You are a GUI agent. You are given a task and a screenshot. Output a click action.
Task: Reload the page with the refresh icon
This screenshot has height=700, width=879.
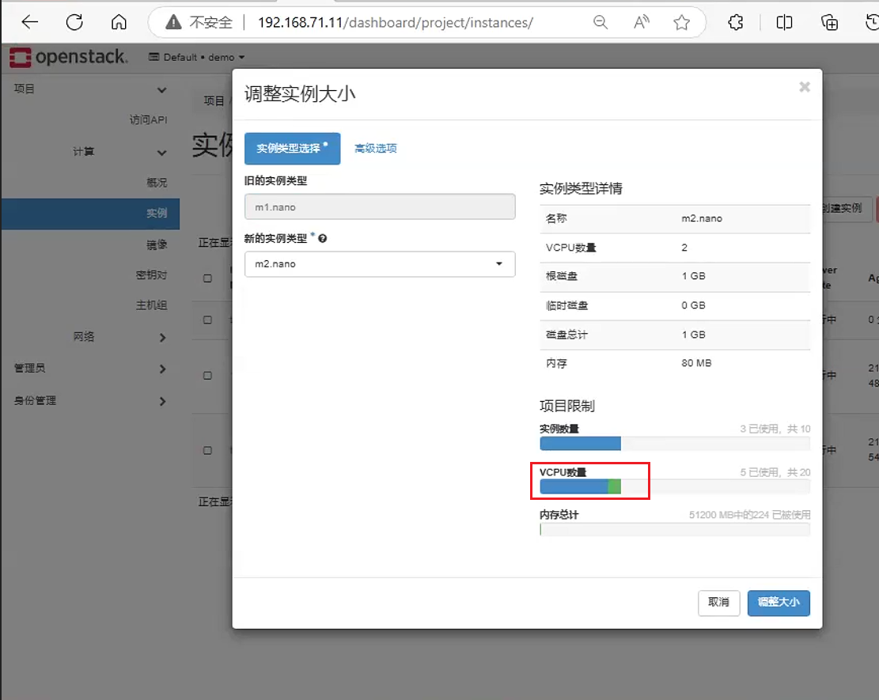(x=74, y=22)
